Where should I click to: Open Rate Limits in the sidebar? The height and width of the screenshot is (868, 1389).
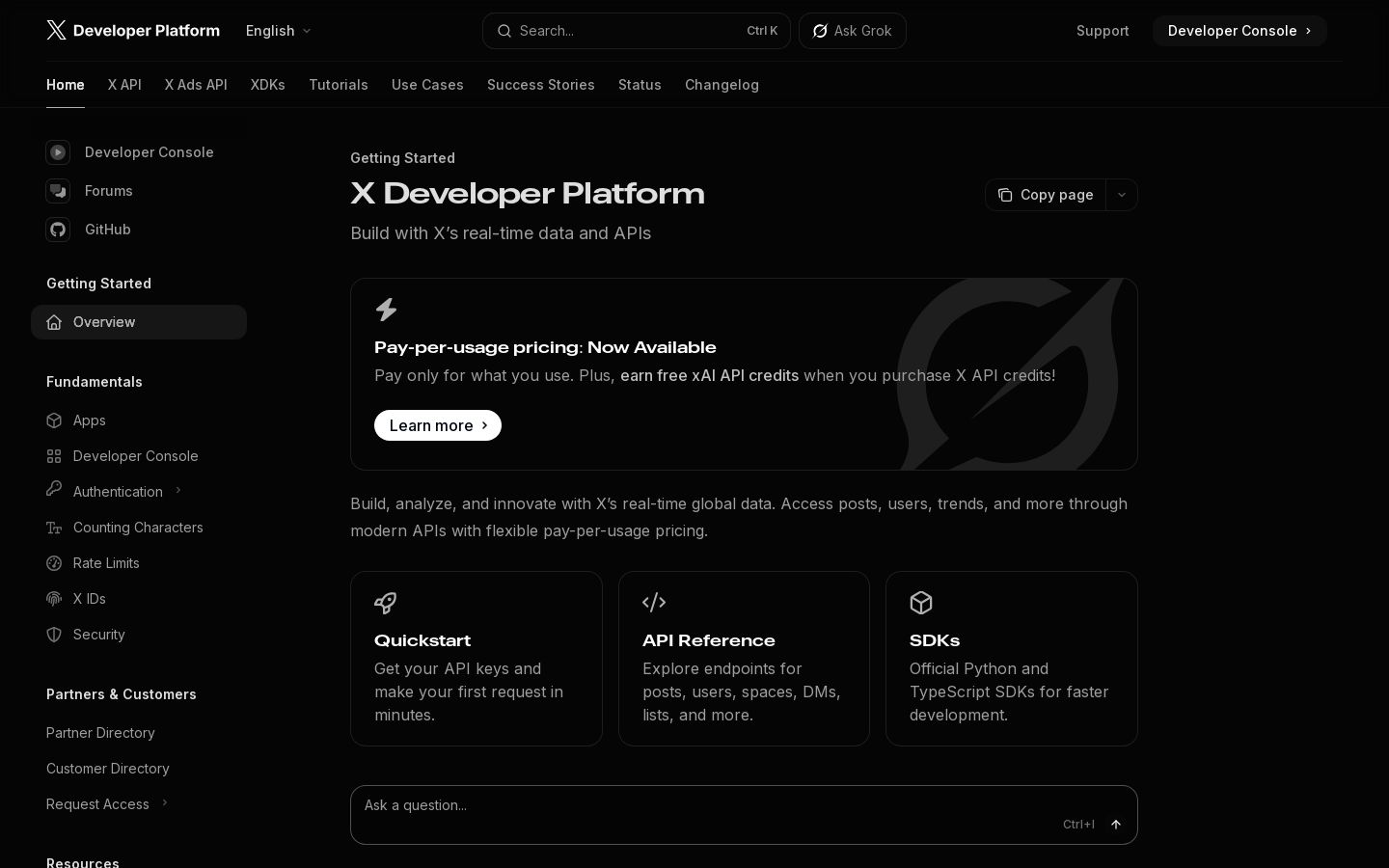point(139,563)
